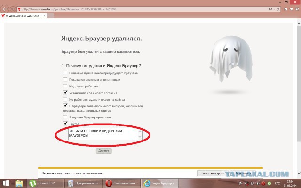301x188 pixels.
Task: Click the Yandex favicon in the address bar
Action: point(19,9)
